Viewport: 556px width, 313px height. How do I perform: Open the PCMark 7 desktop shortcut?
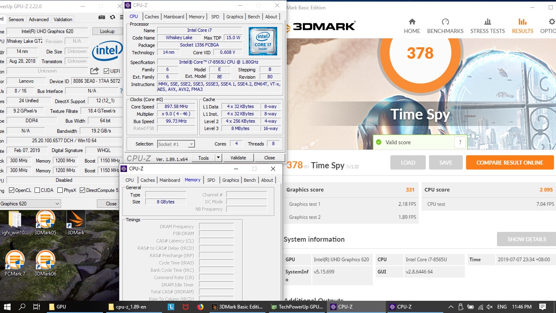click(15, 264)
